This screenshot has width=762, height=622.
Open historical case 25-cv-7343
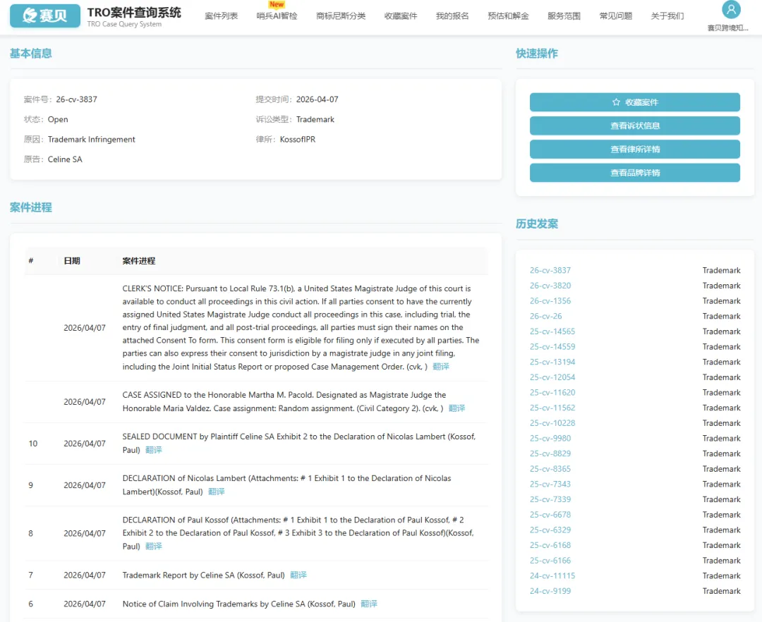pos(550,484)
